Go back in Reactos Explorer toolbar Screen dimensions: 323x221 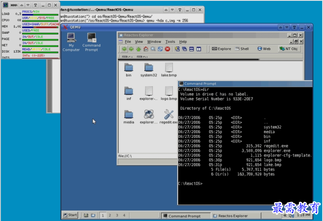[x=124, y=49]
